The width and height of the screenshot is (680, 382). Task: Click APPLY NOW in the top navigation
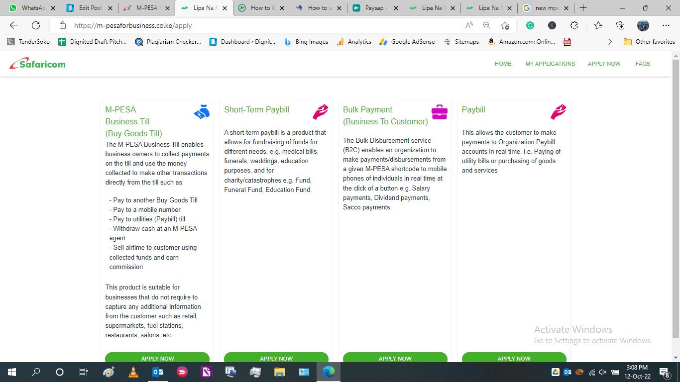point(604,64)
